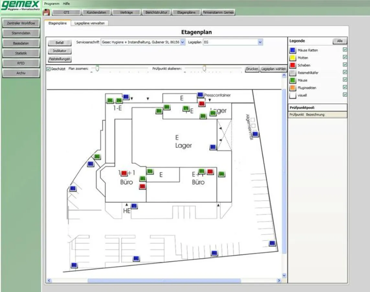The height and width of the screenshot is (292, 370).
Task: Disable the Fluginsekten legend checkbox
Action: pos(345,87)
